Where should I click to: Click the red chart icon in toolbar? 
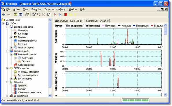[x=55, y=14]
